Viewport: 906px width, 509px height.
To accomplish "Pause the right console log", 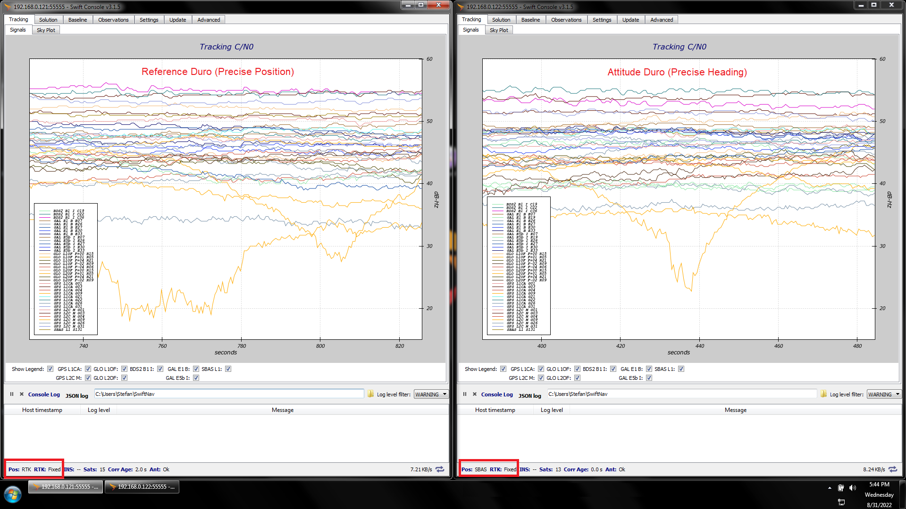I will 465,394.
